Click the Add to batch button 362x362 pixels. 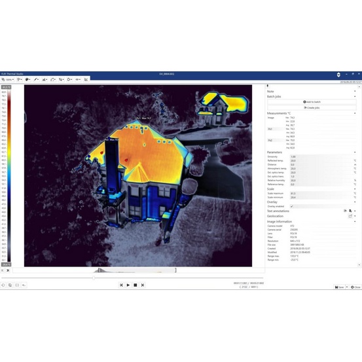click(x=312, y=102)
